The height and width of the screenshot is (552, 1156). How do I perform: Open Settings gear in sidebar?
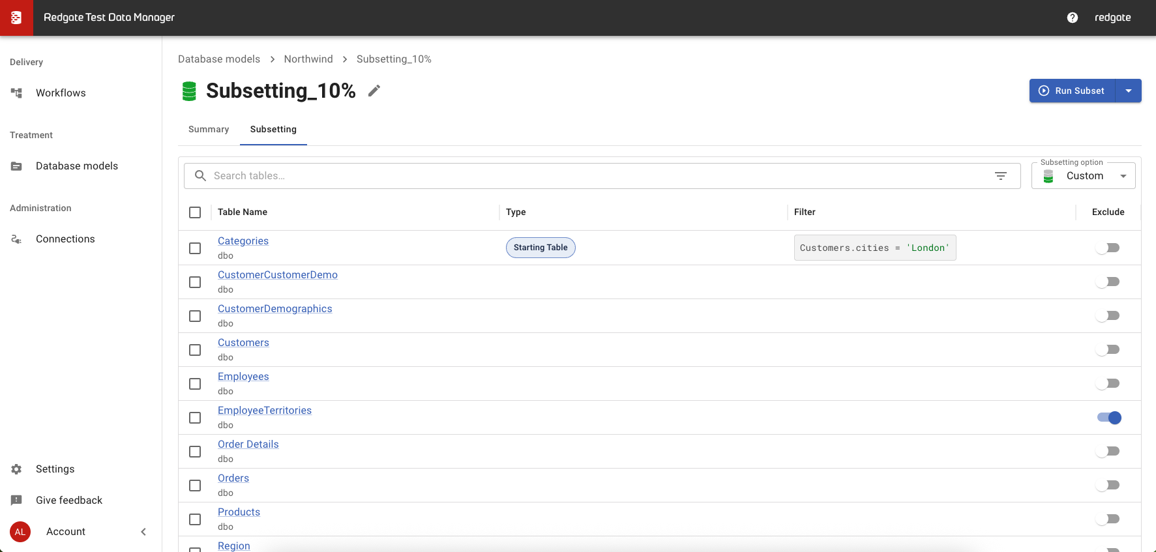click(x=17, y=469)
